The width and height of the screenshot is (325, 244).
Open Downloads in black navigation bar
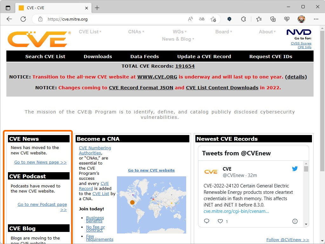coord(98,56)
